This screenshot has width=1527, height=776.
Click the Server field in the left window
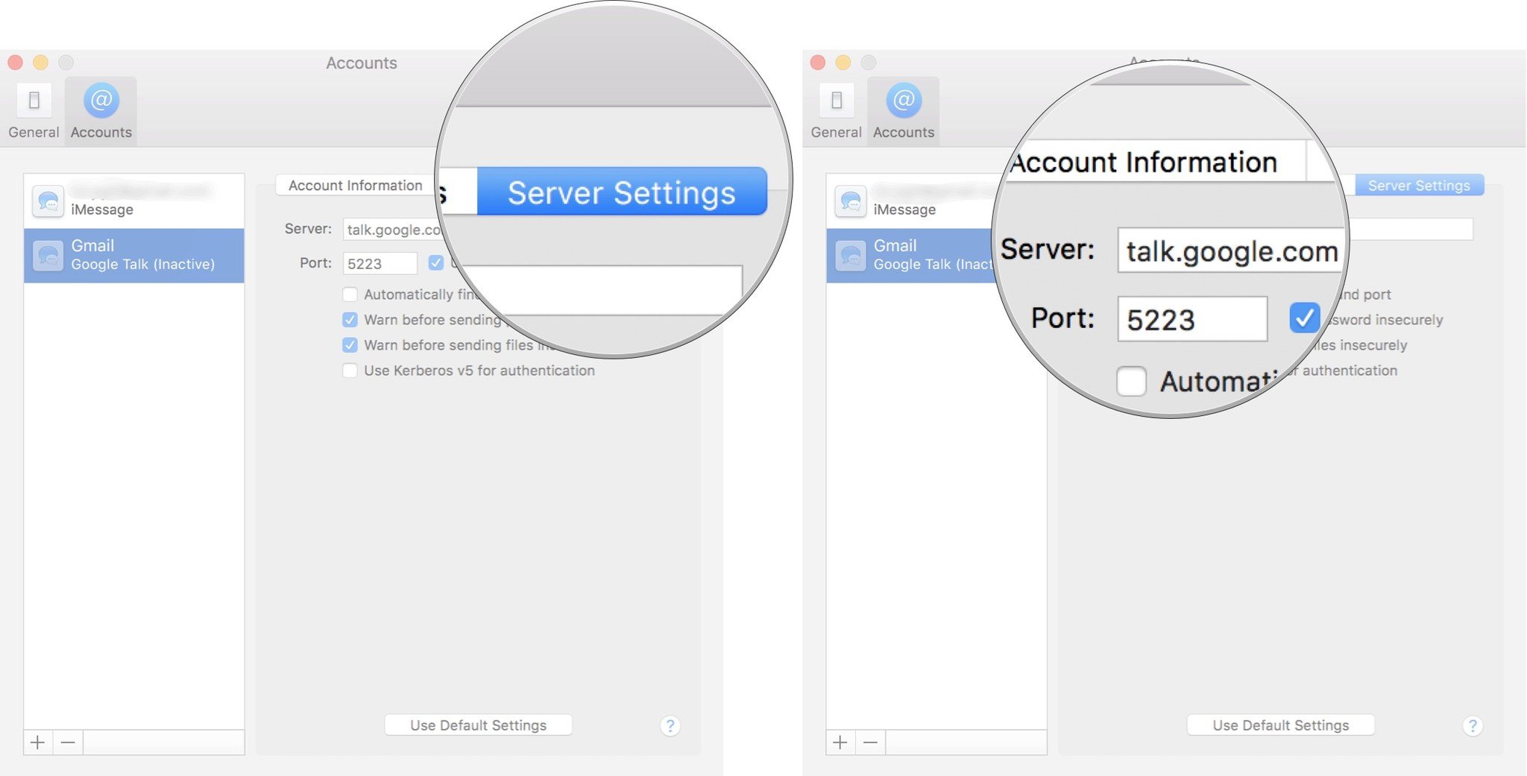click(x=393, y=230)
